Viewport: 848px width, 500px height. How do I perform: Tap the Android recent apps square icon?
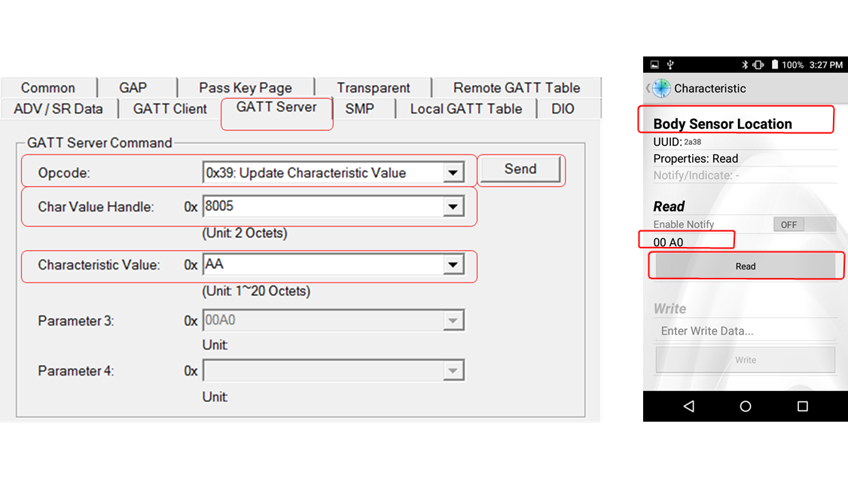coord(802,407)
